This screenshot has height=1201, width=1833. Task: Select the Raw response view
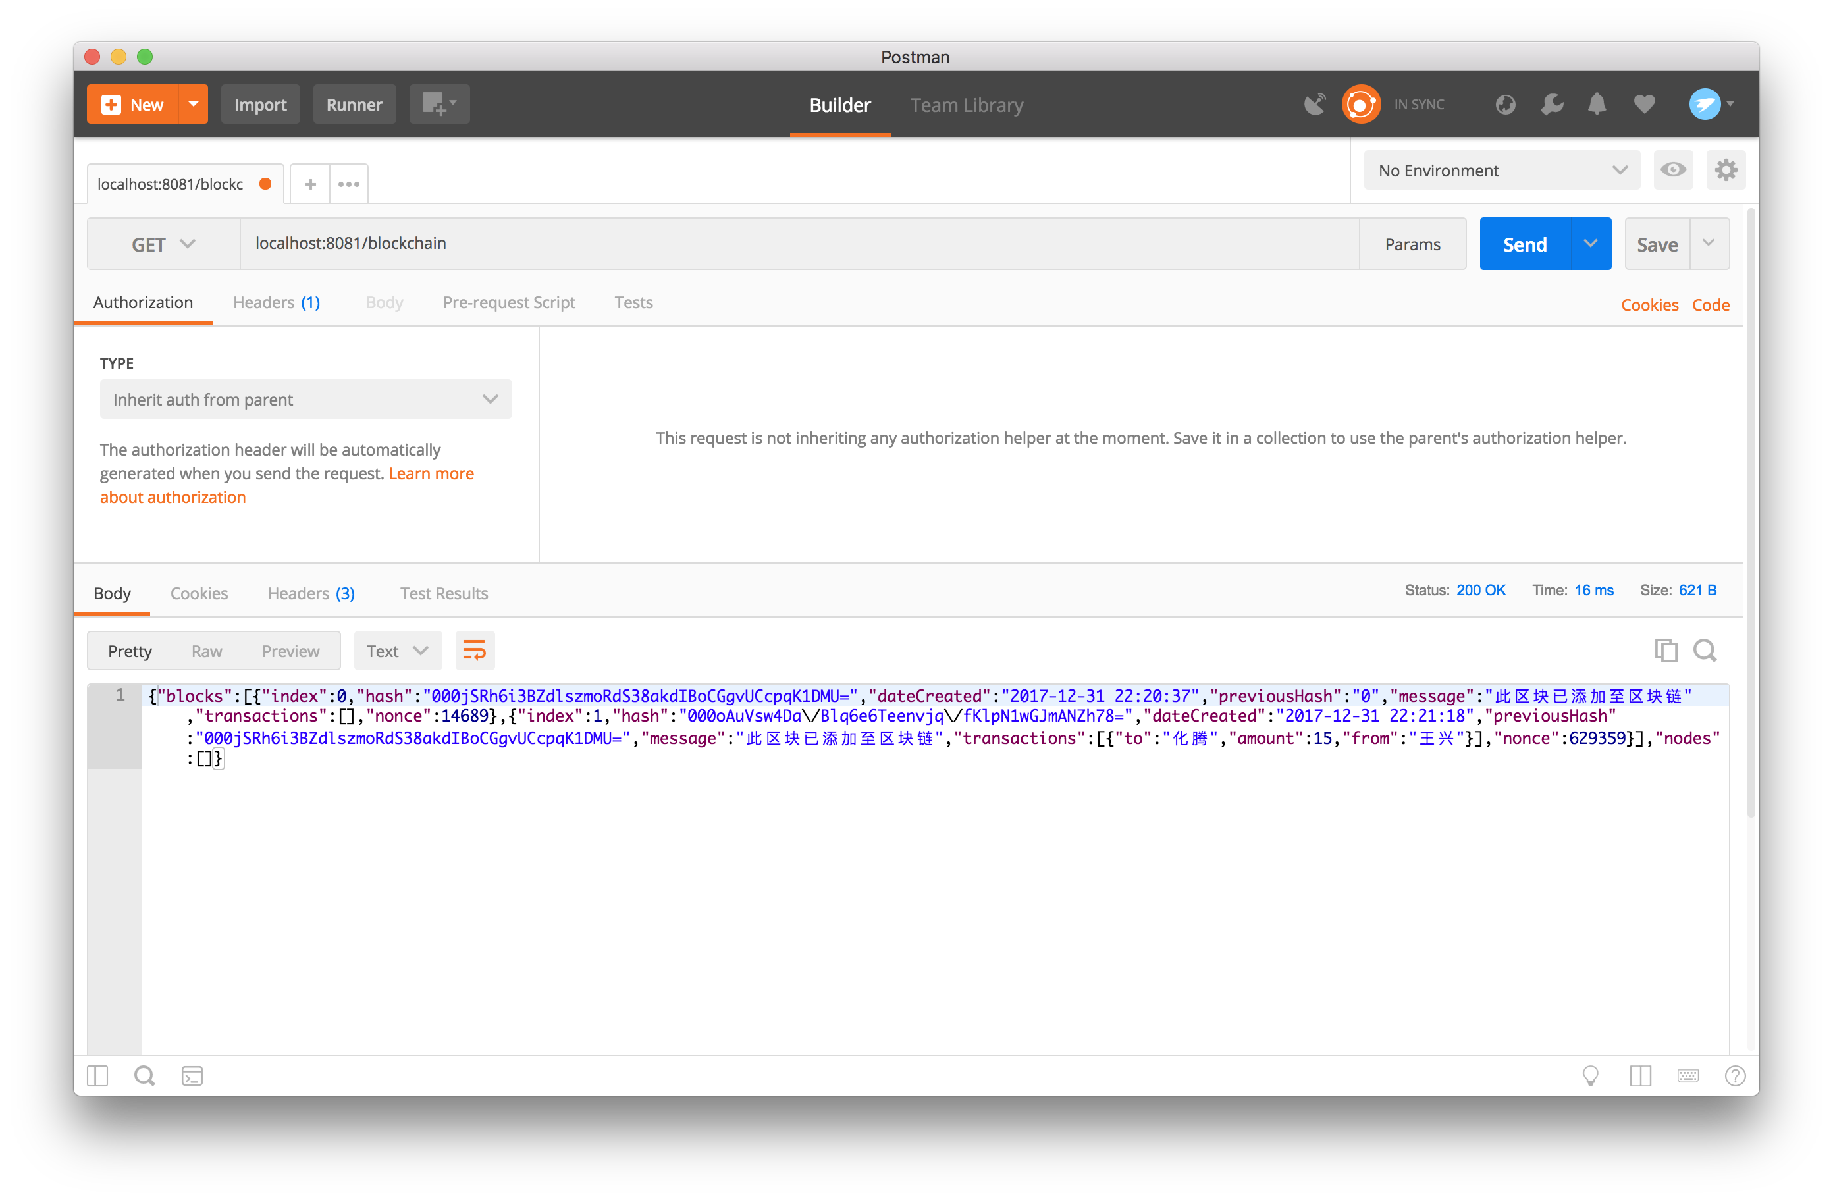[x=206, y=651]
